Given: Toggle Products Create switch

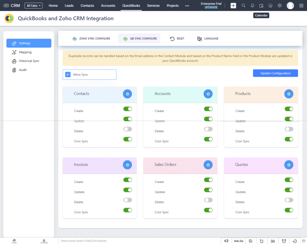Looking at the screenshot, I should click(289, 109).
